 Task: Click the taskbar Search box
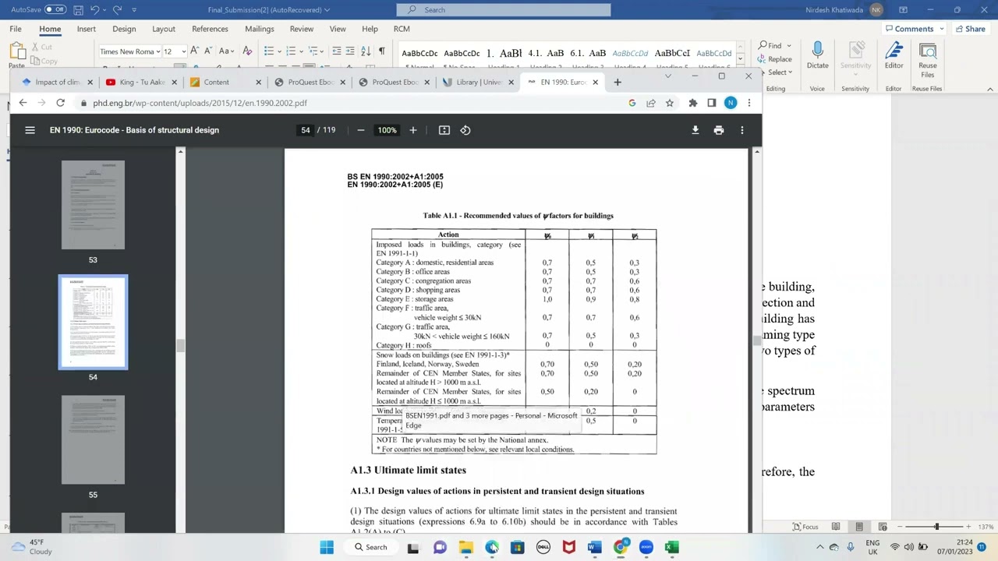tap(371, 547)
